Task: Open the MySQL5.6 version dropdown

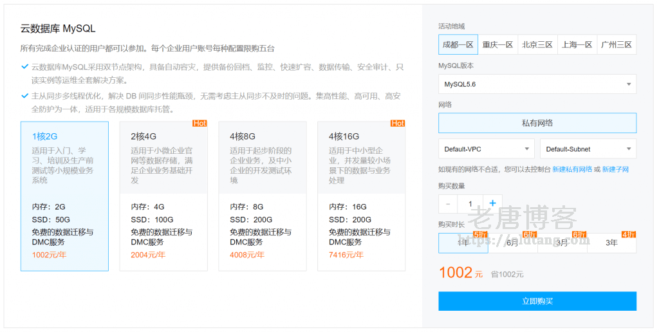Action: 537,84
